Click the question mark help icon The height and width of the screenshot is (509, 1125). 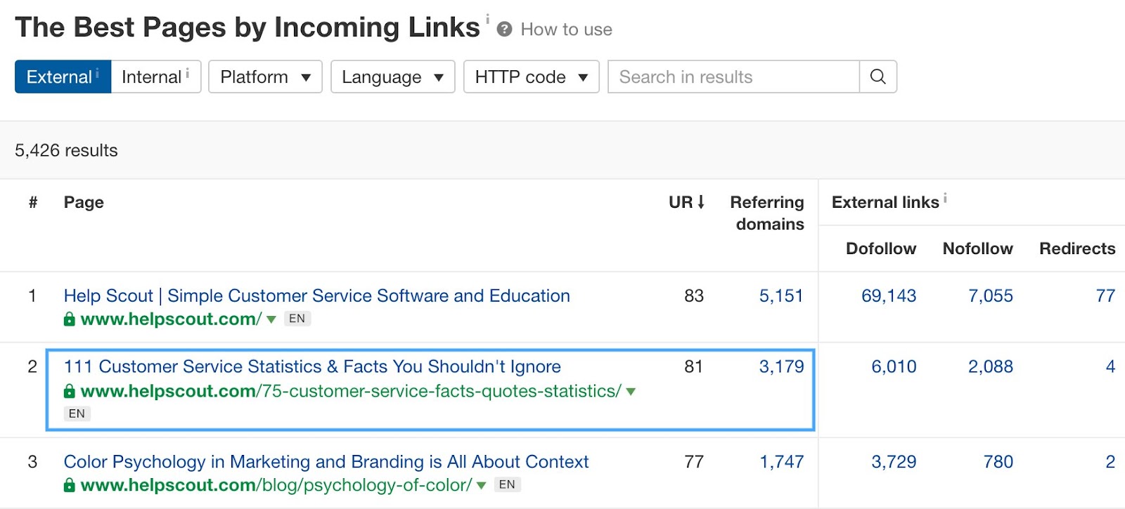click(x=504, y=29)
